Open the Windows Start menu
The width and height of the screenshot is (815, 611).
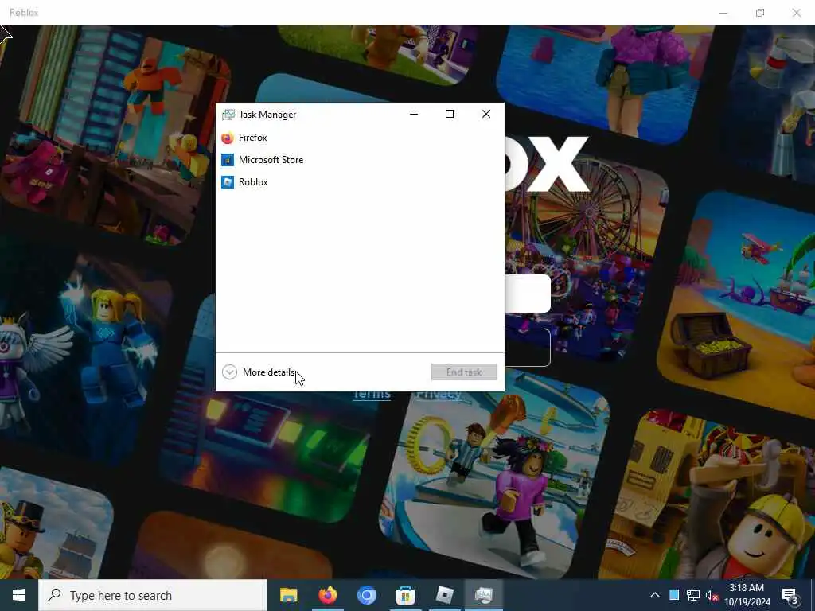(19, 595)
